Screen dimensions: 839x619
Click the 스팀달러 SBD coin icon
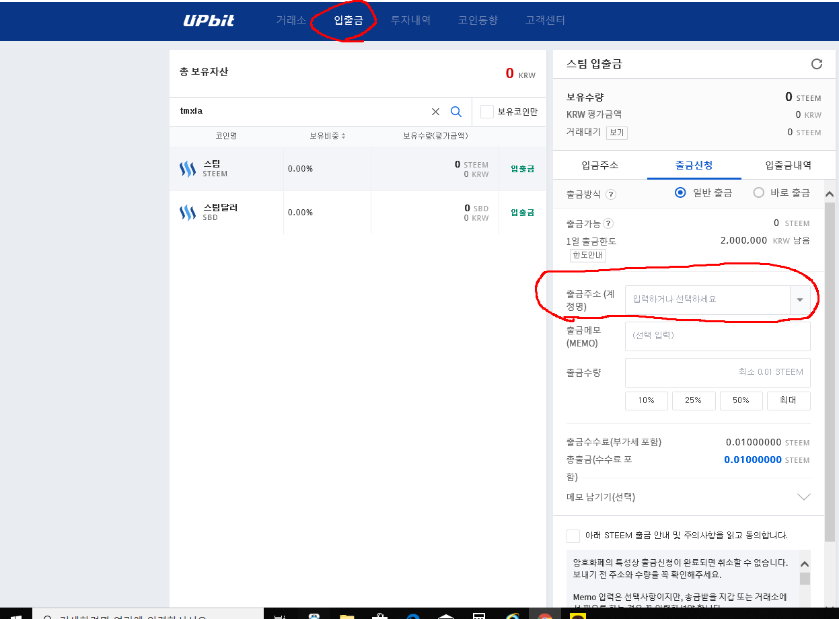click(188, 213)
